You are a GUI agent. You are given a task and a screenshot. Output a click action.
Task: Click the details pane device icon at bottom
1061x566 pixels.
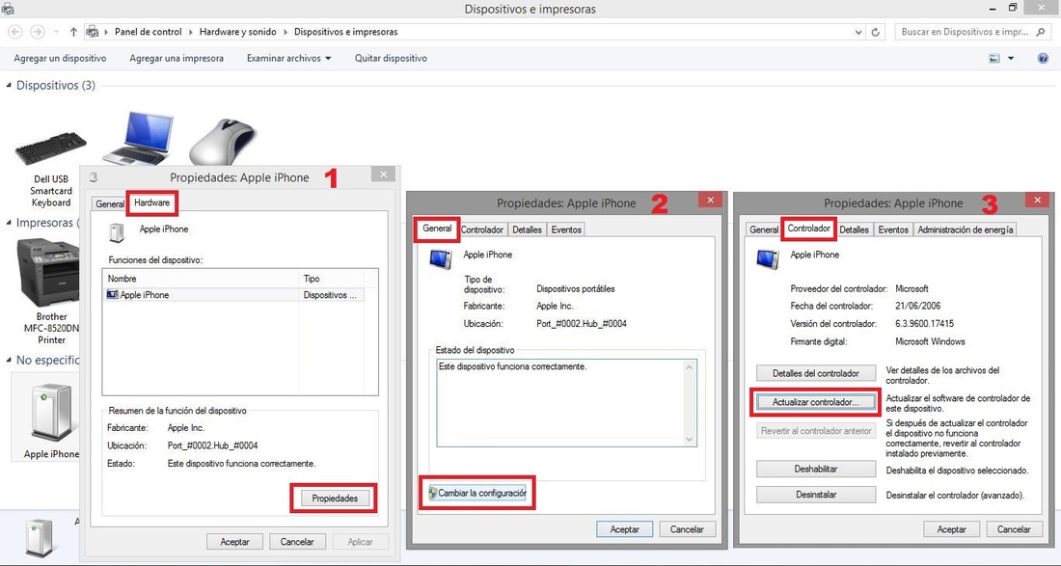click(x=40, y=538)
